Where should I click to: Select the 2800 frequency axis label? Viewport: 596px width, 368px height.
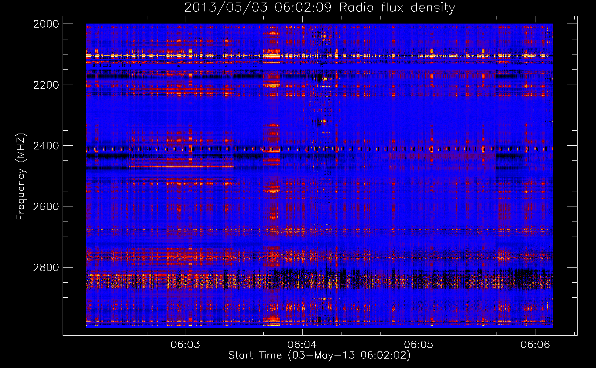46,268
